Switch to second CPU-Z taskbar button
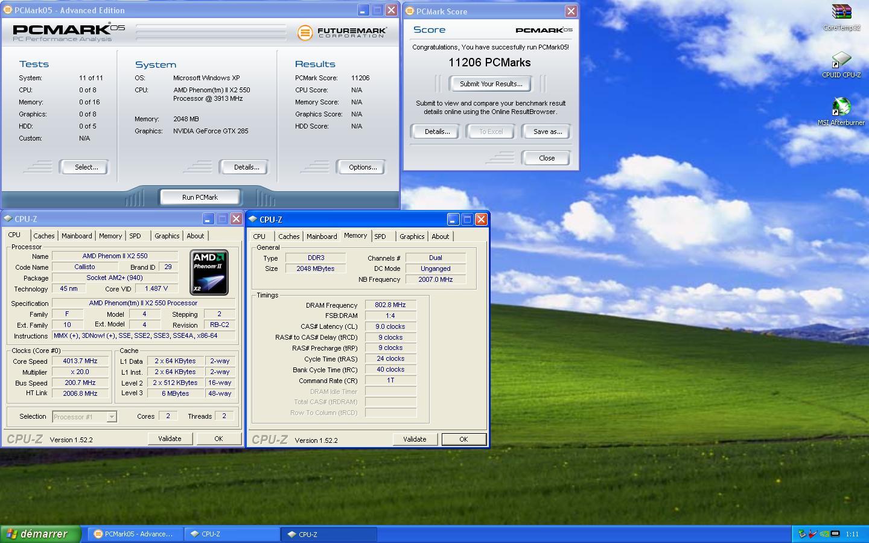This screenshot has height=543, width=869. [329, 534]
